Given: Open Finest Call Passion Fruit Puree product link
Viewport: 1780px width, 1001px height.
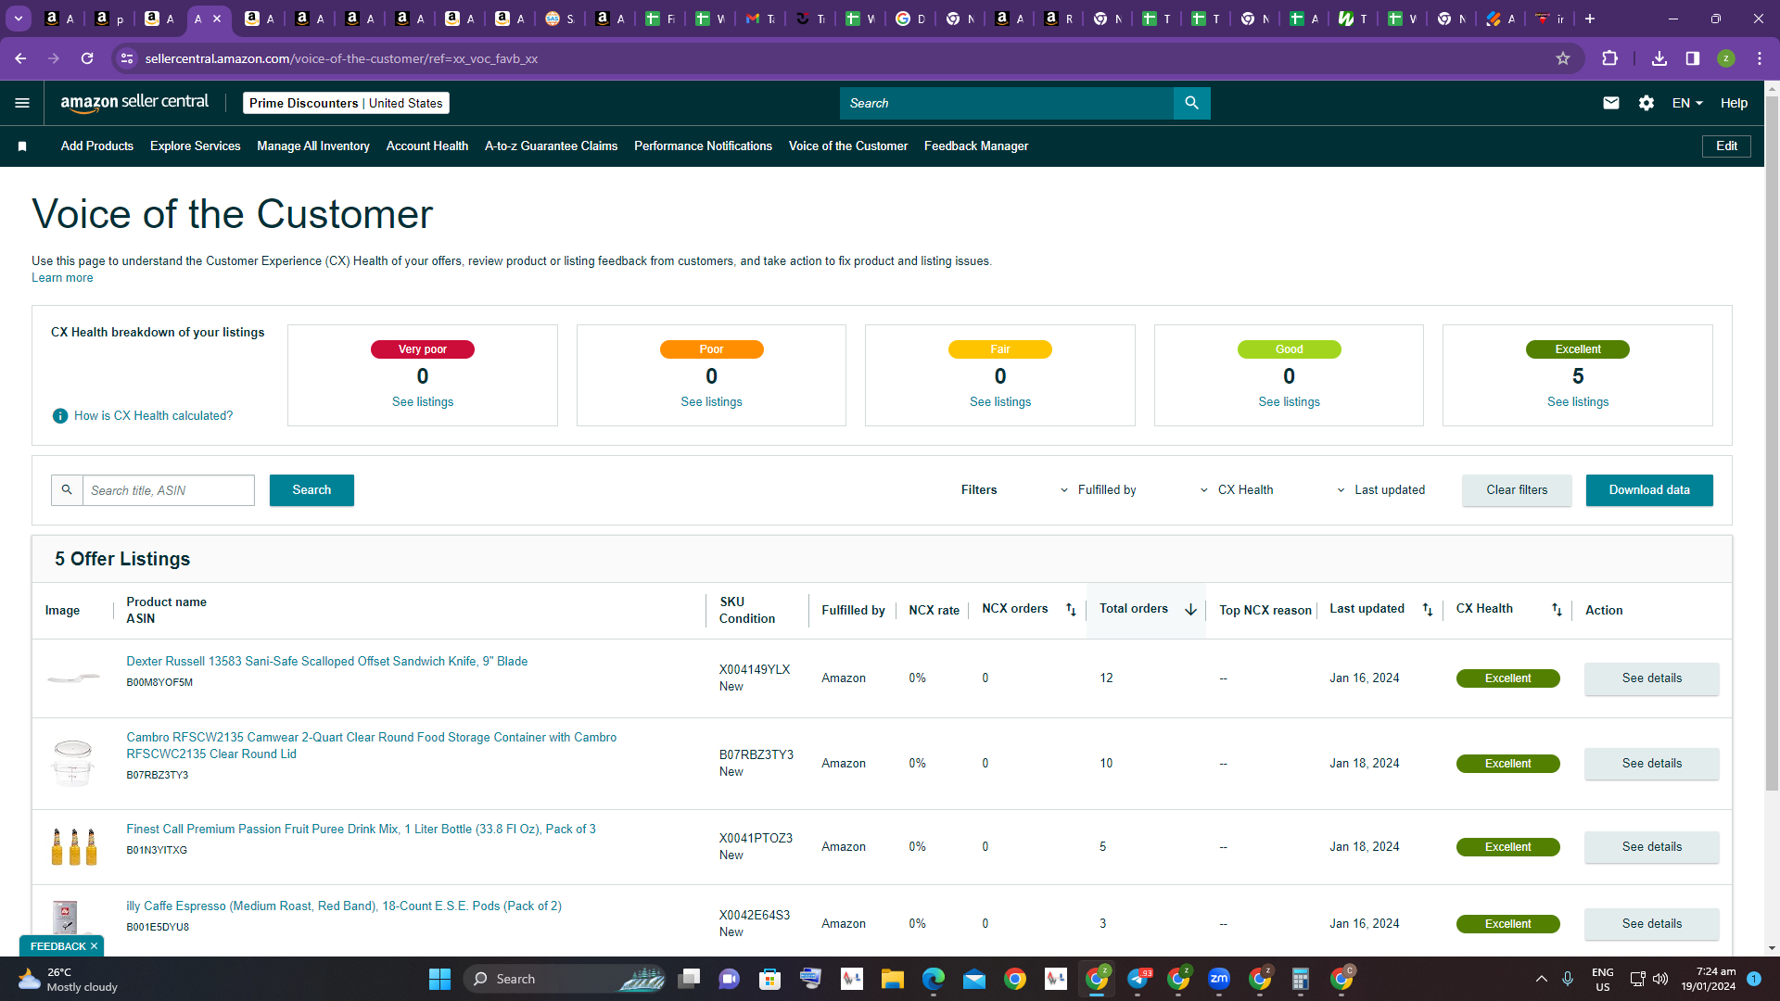Looking at the screenshot, I should (361, 830).
